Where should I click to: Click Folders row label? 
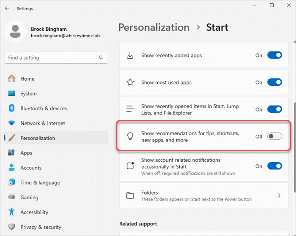(150, 193)
